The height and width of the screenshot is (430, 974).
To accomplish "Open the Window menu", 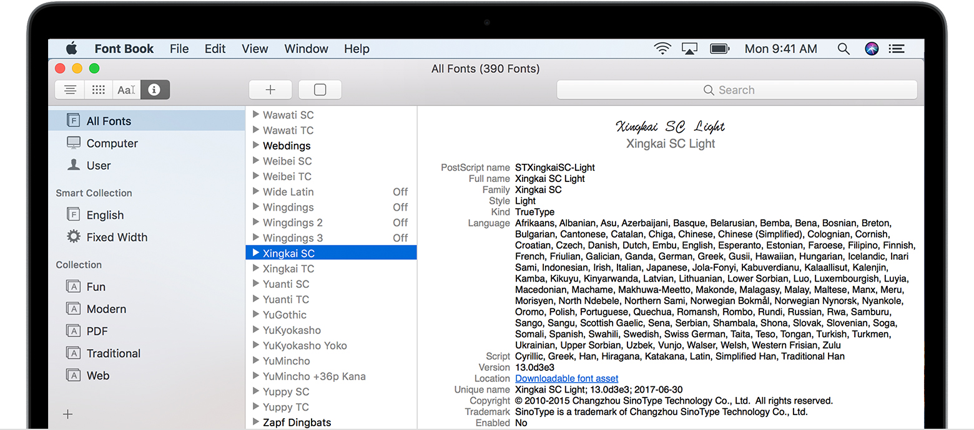I will click(x=306, y=49).
